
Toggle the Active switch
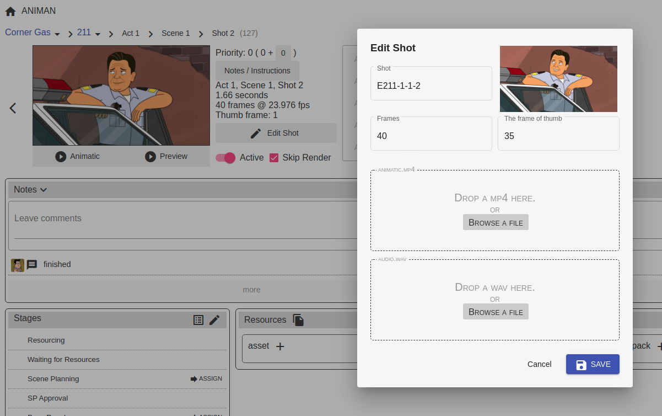pyautogui.click(x=225, y=158)
